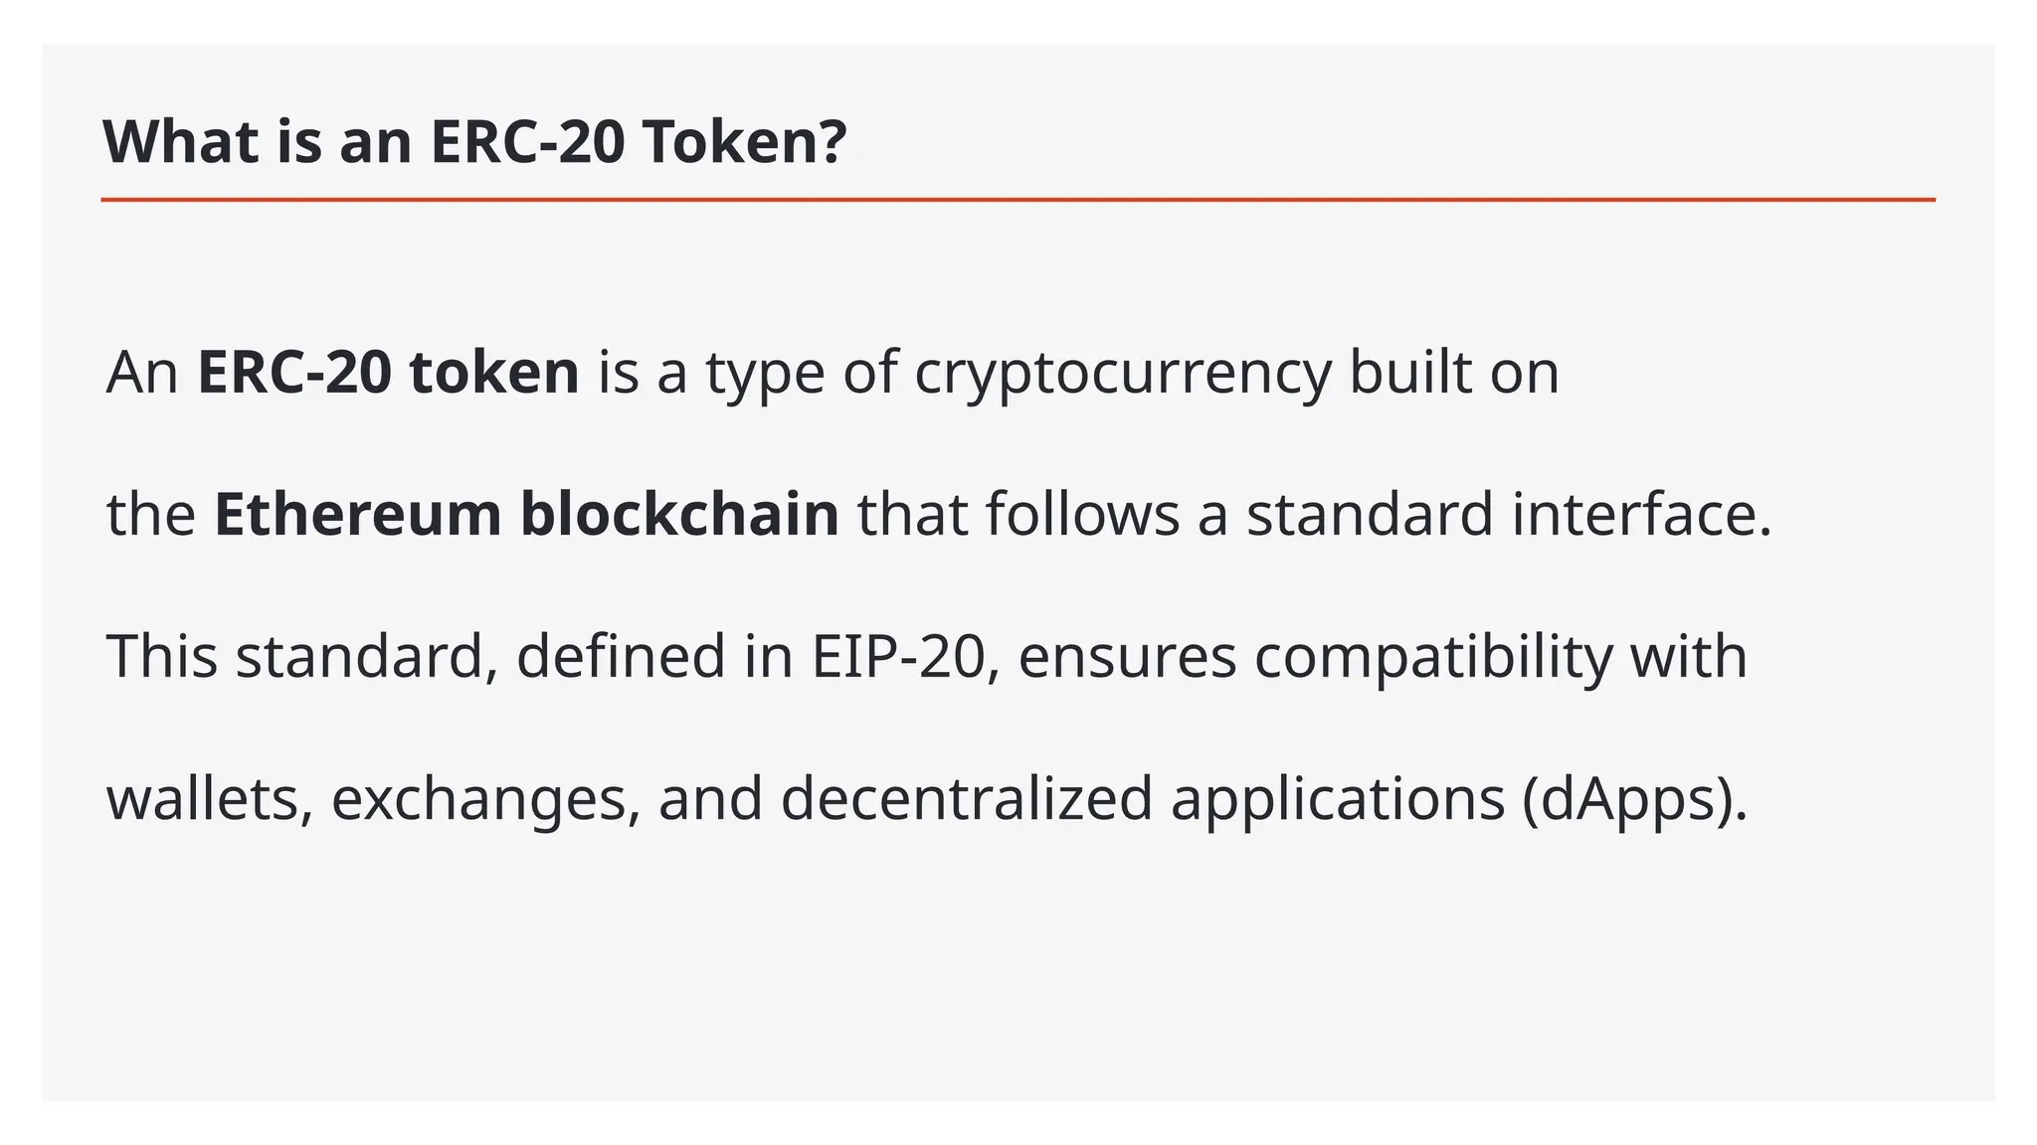The width and height of the screenshot is (2037, 1145).
Task: Click the orange divider line under title
Action: pyautogui.click(x=1018, y=200)
